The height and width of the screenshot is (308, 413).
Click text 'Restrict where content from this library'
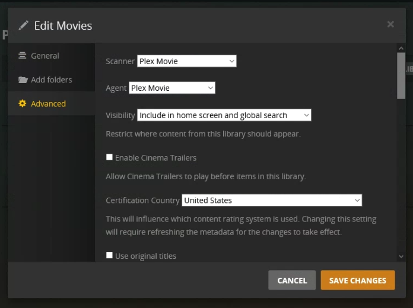click(x=176, y=134)
